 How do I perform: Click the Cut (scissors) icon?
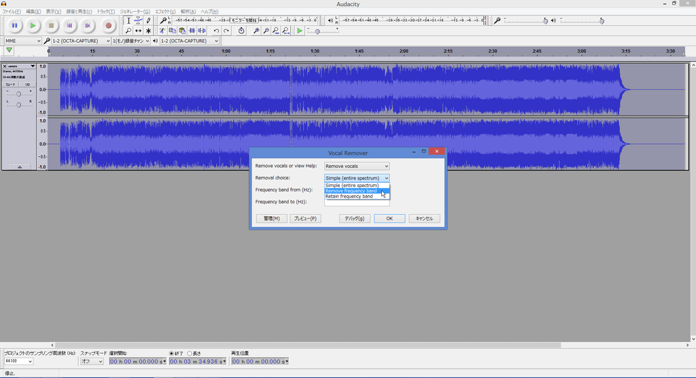coord(162,31)
